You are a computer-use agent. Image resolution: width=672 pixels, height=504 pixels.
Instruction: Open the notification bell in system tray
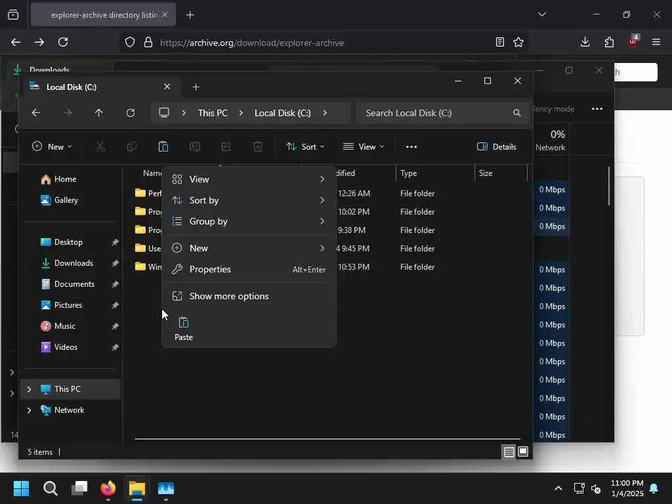[x=654, y=488]
